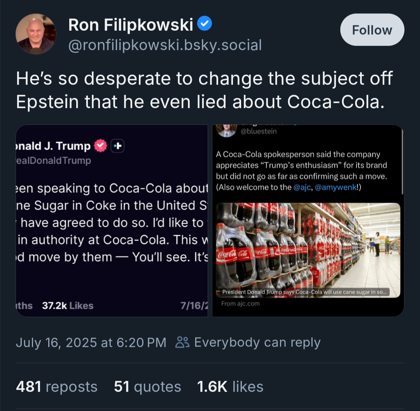420x411 pixels.
Task: Open the Everybody can reply setting
Action: tap(248, 342)
